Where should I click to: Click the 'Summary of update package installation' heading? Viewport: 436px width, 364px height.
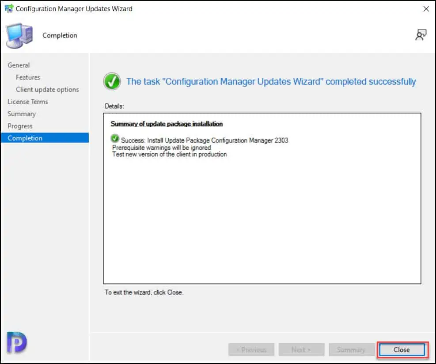point(167,124)
